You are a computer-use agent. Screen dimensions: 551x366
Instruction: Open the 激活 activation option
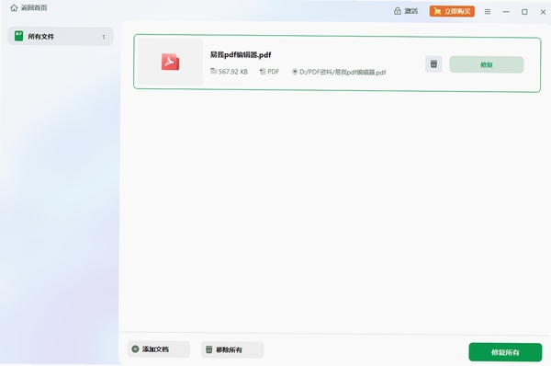[406, 11]
